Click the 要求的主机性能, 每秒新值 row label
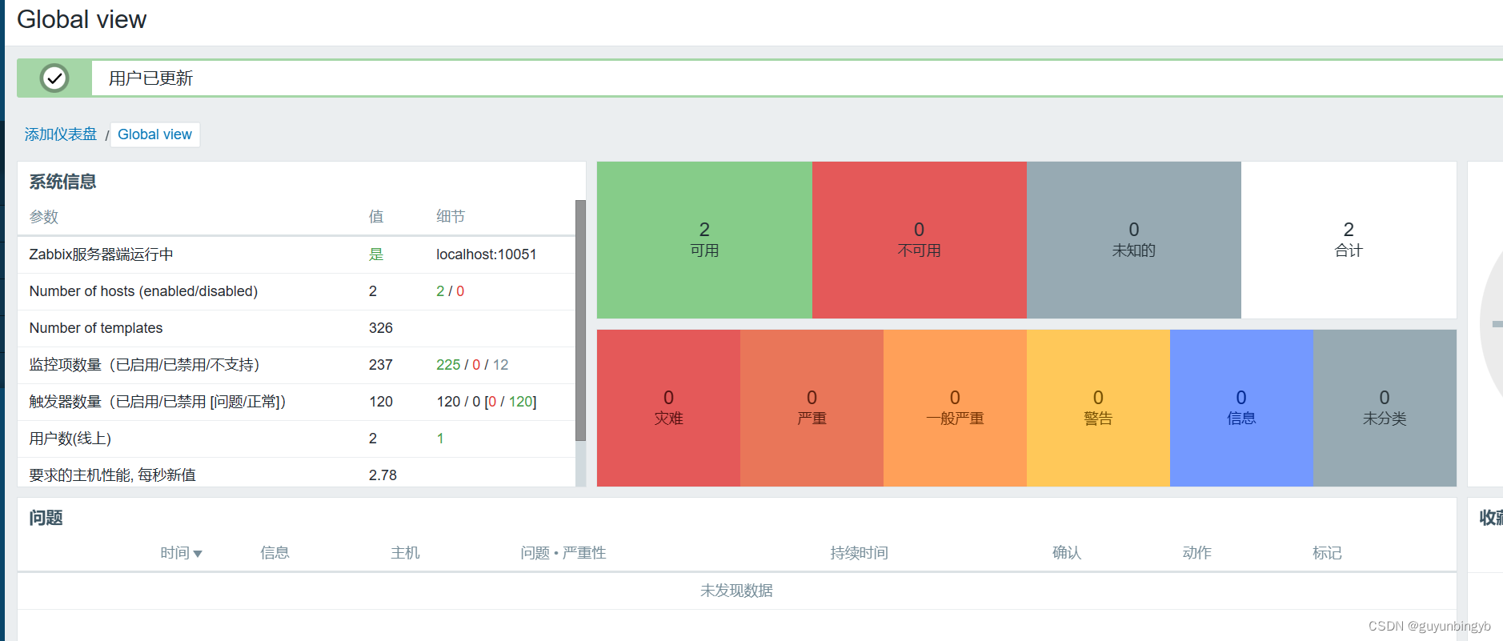The height and width of the screenshot is (641, 1503). (x=113, y=475)
